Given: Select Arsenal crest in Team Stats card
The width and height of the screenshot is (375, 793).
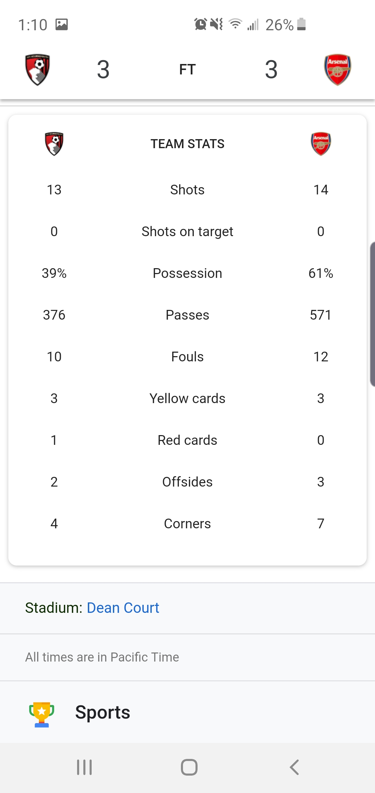Looking at the screenshot, I should tap(321, 144).
